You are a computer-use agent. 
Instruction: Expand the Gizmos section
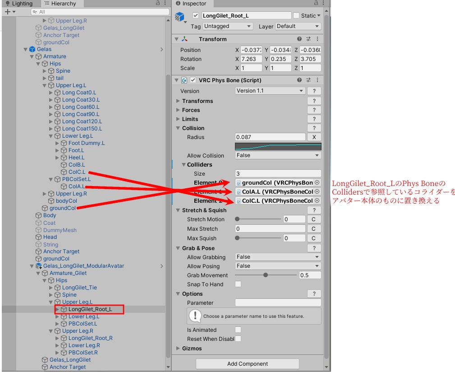178,348
